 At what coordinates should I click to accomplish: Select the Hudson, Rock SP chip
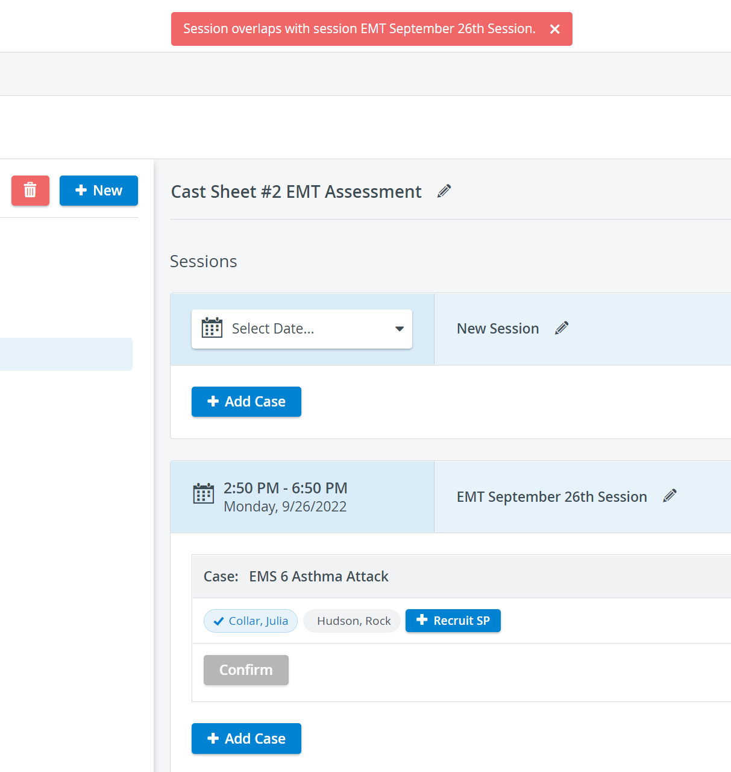tap(352, 621)
